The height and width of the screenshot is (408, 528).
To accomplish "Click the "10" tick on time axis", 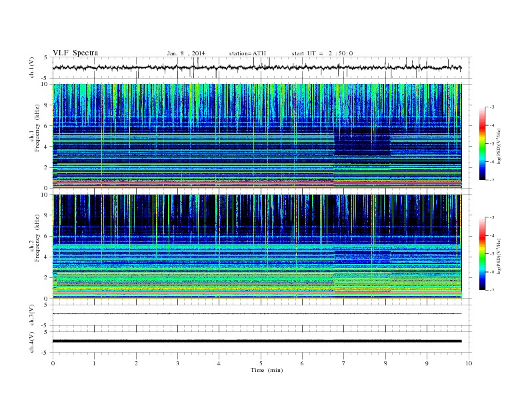I will 469,363.
